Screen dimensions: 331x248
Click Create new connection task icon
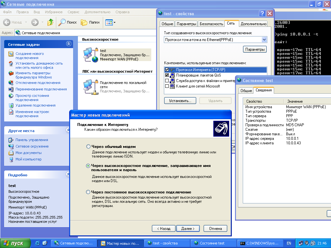click(x=11, y=54)
